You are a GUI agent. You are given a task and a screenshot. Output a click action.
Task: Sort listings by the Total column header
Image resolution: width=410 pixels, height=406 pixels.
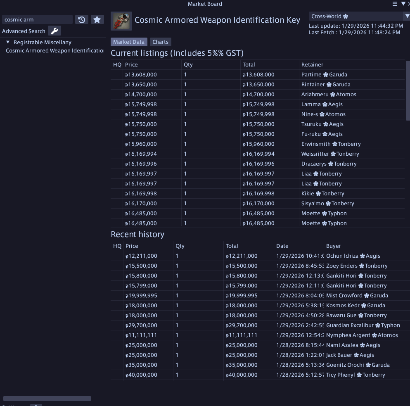click(249, 64)
